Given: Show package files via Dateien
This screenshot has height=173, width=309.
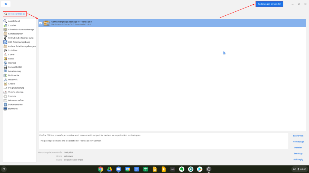Looking at the screenshot, I should pos(298,148).
